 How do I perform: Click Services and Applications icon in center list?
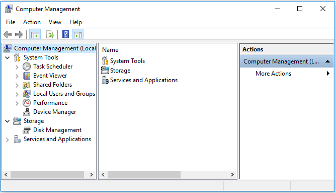coord(105,80)
